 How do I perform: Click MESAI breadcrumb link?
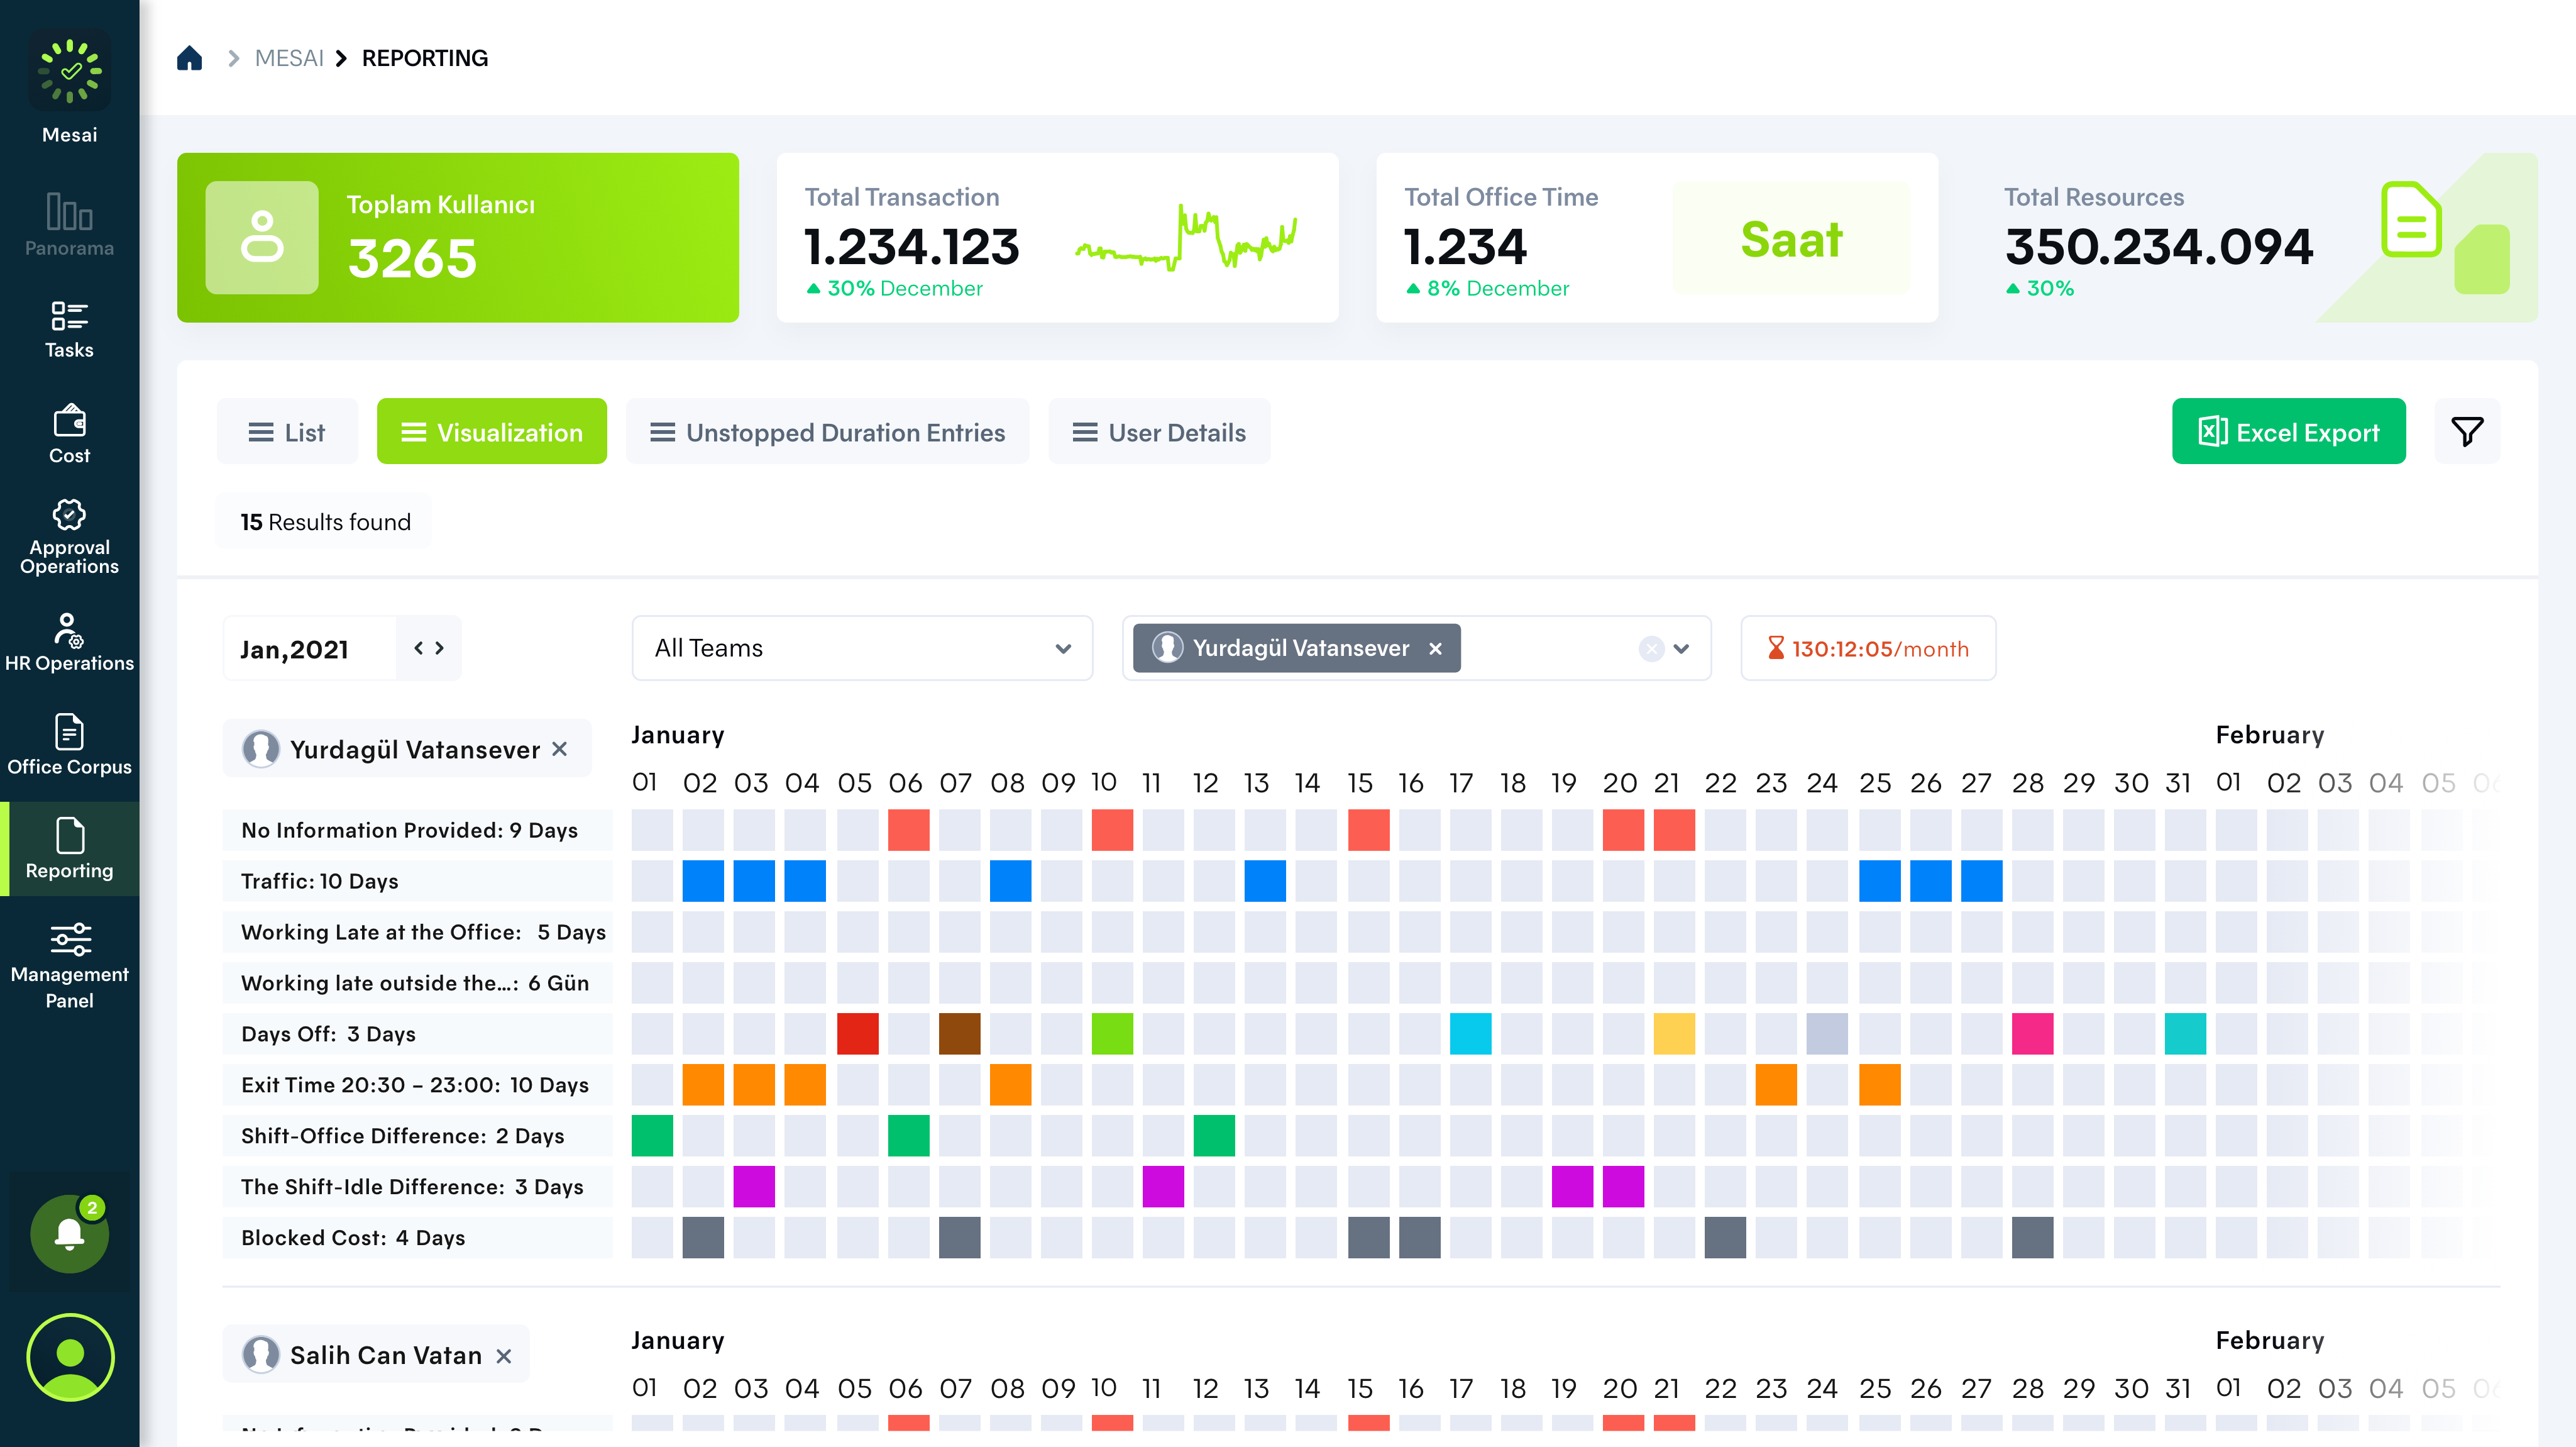pyautogui.click(x=289, y=58)
